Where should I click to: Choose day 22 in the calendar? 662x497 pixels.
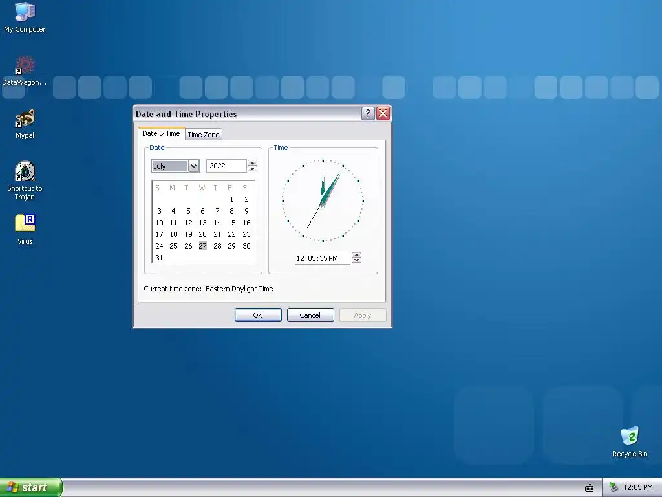click(x=231, y=234)
